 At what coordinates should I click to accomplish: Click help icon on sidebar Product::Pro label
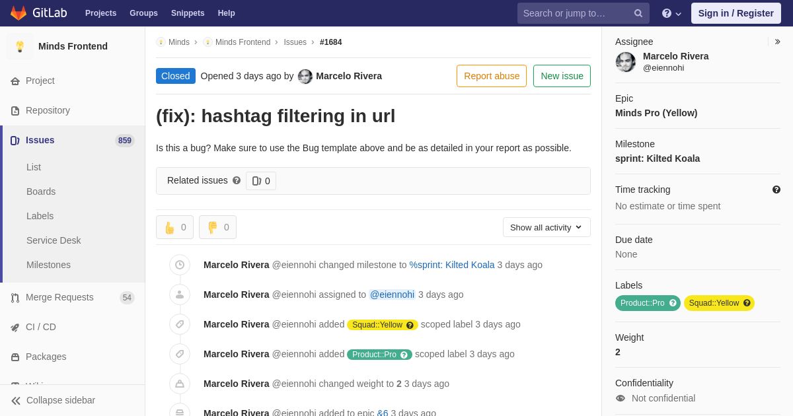tap(673, 303)
